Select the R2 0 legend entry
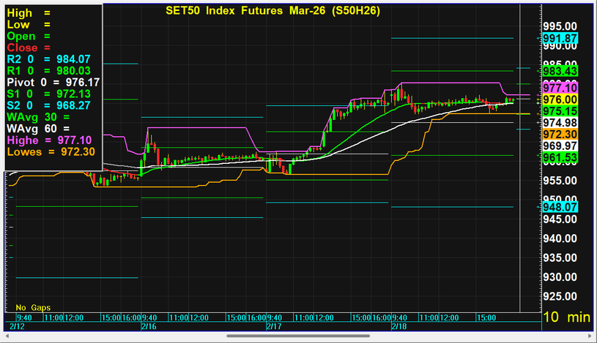This screenshot has width=597, height=343. (48, 59)
